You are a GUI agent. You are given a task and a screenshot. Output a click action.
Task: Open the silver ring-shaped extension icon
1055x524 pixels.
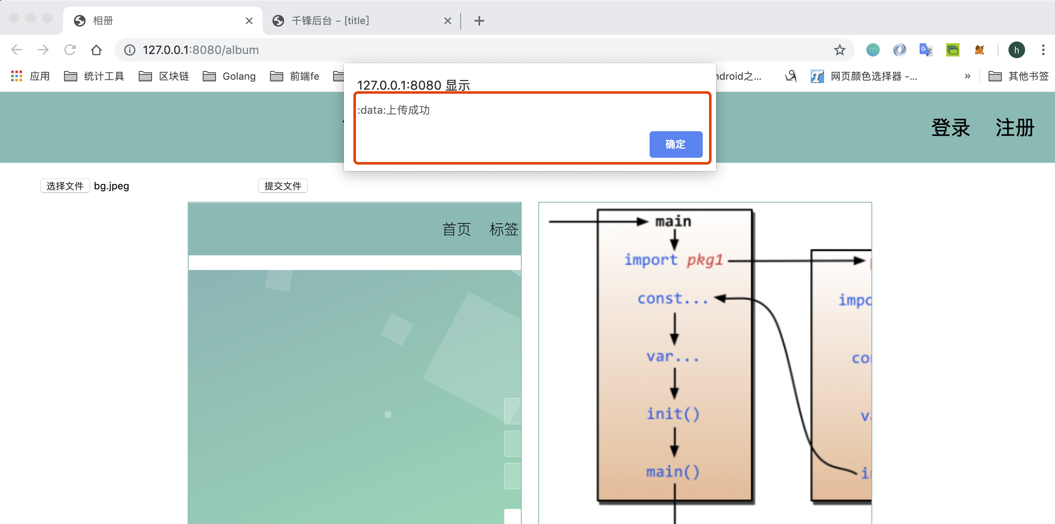tap(899, 49)
